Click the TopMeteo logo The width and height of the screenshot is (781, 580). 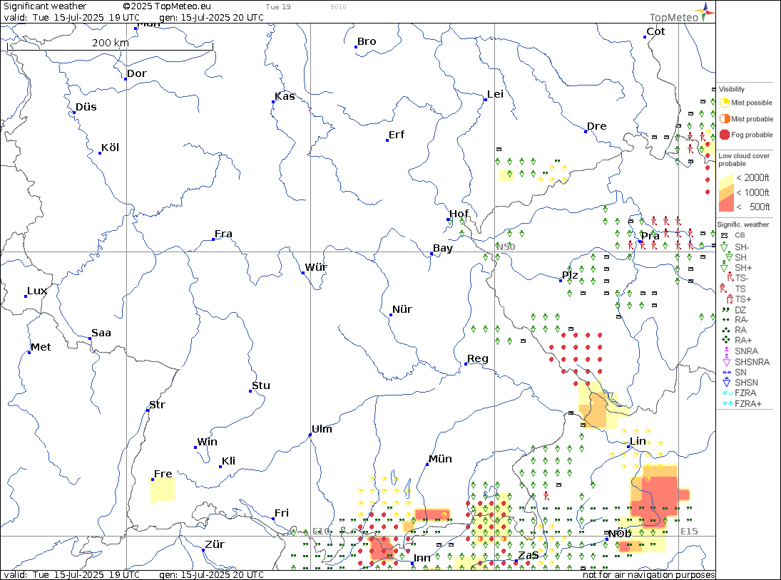[682, 13]
